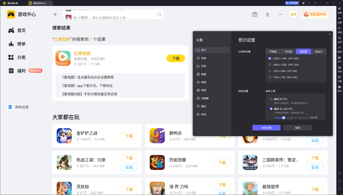Image resolution: width=343 pixels, height=195 pixels.
Task: Click the 红果短剧 app icon
Action: pos(63,58)
